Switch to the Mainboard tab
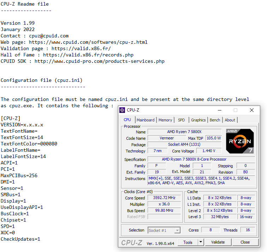Screen dimensions: 274x252 tap(145, 120)
